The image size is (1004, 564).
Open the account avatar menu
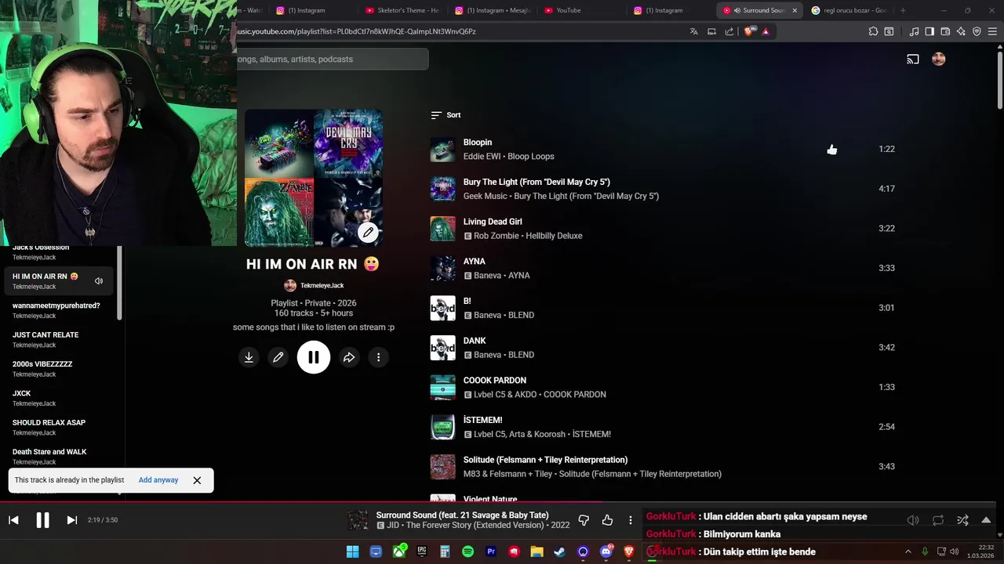click(x=939, y=59)
